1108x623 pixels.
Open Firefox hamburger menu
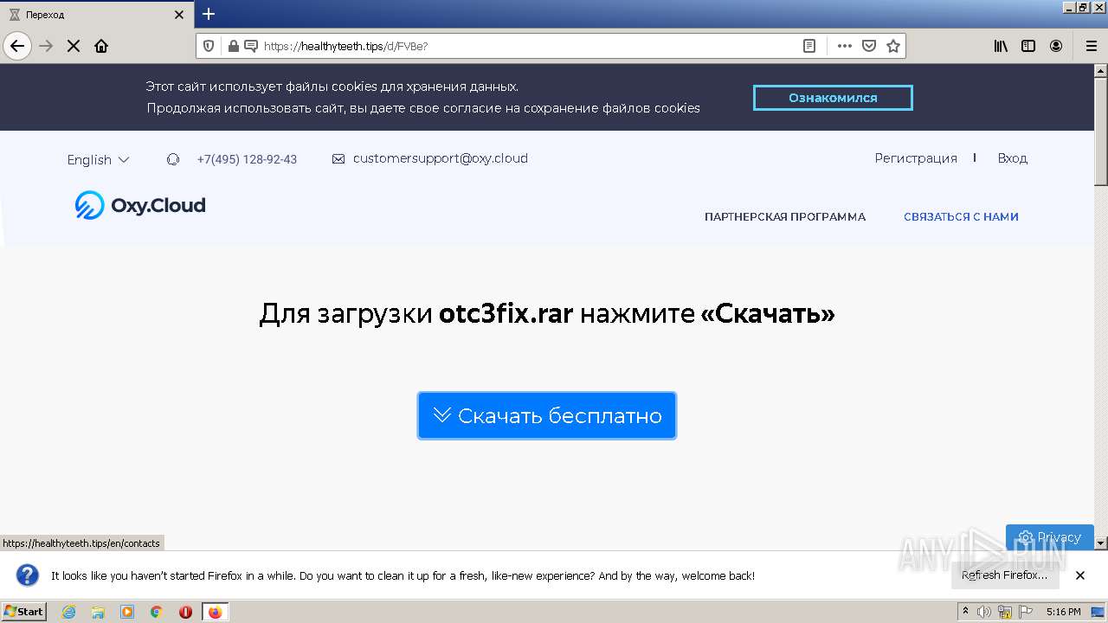pyautogui.click(x=1091, y=46)
